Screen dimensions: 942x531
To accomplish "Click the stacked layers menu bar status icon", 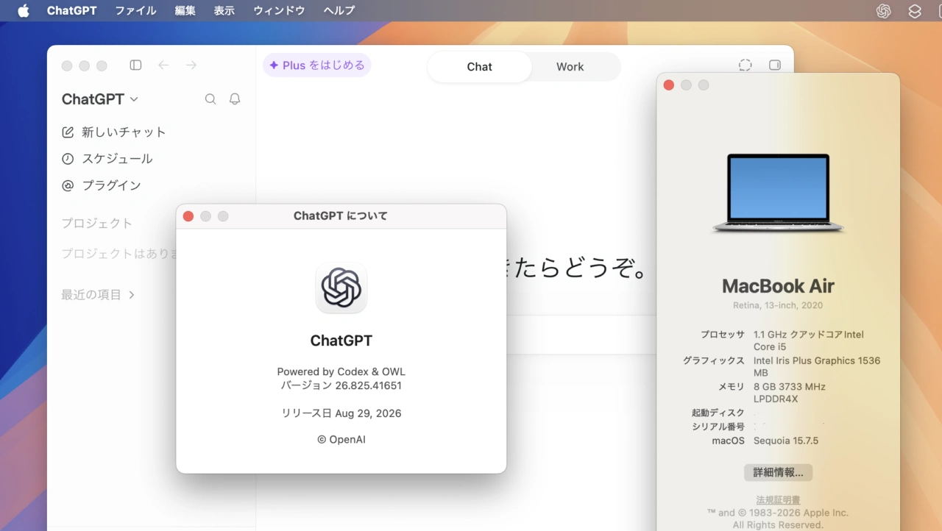I will pyautogui.click(x=915, y=11).
